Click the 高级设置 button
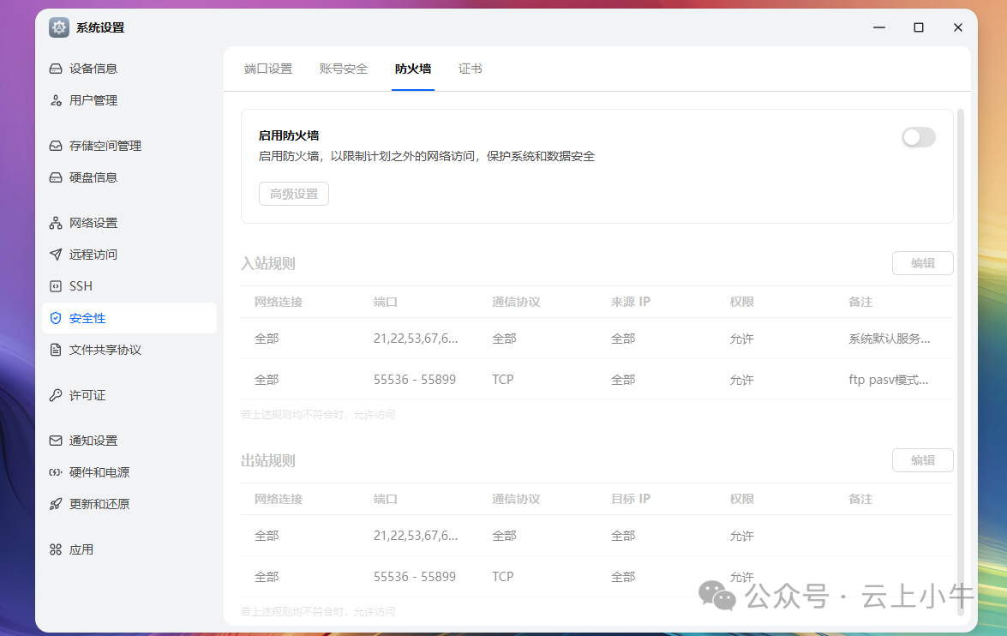Screen dimensions: 1007x636 click(x=293, y=194)
